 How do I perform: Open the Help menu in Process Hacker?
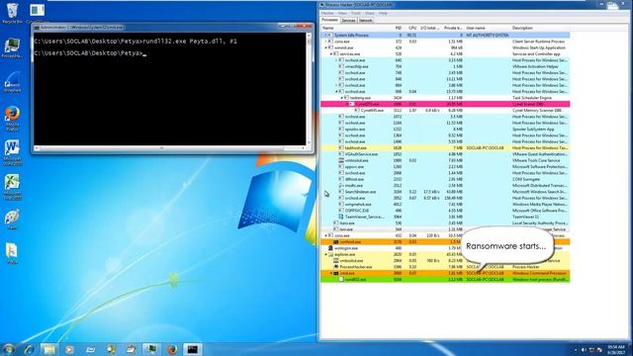pos(383,13)
